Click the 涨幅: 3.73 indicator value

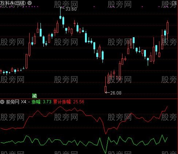(x=42, y=102)
